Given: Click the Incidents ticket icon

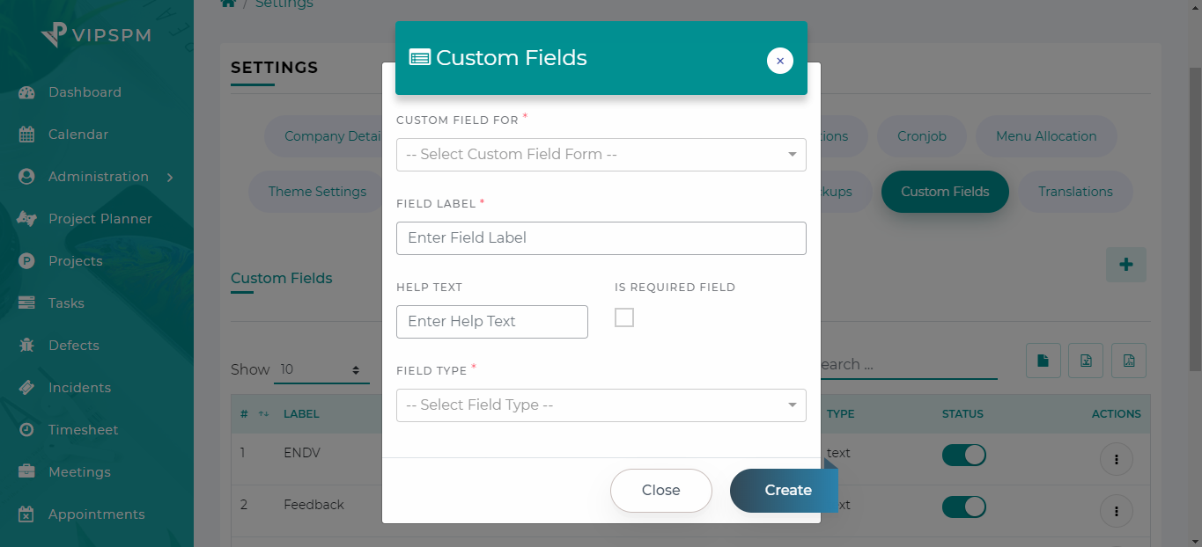Looking at the screenshot, I should click(x=26, y=388).
